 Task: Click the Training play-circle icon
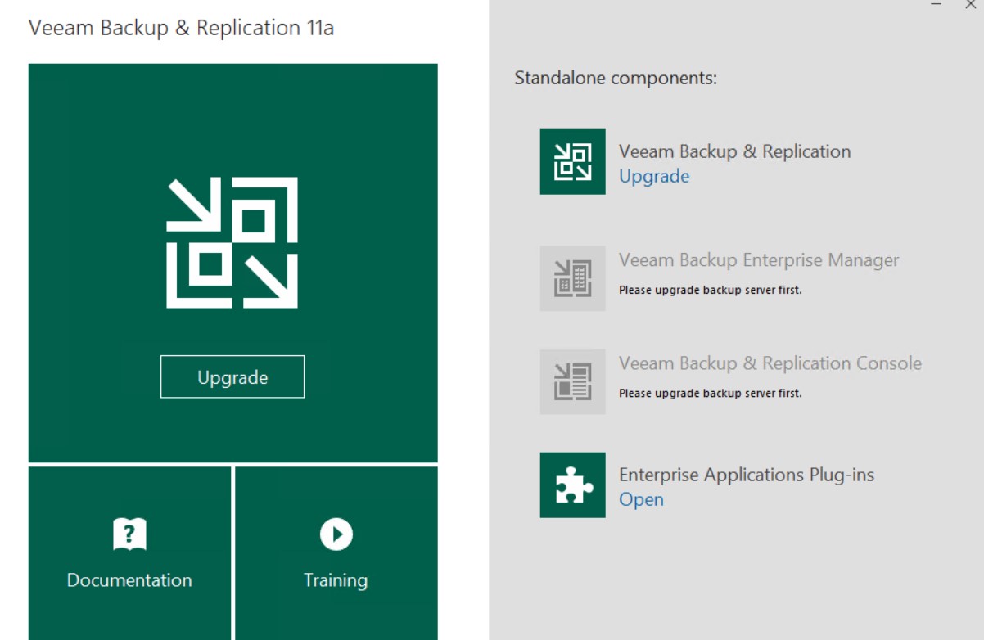click(336, 534)
